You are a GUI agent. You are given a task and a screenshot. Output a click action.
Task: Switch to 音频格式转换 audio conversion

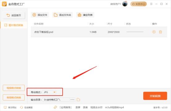(x=14, y=97)
